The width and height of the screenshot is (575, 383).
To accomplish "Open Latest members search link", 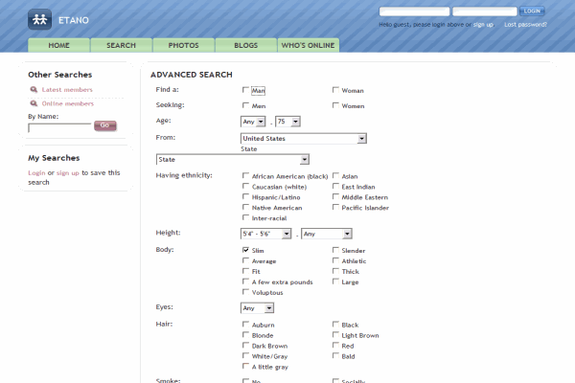I will [67, 89].
